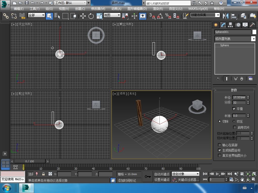Open the 修改器(M) menu
Viewport: 258px width, 193px height.
tap(98, 9)
